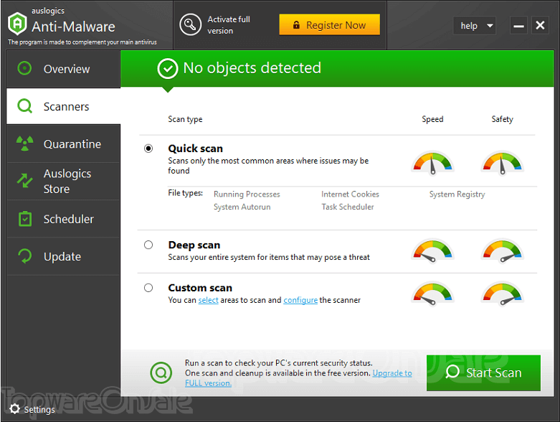Click the 'Internet Cookies' file type text
Screen dimensions: 560x422
pyautogui.click(x=350, y=194)
